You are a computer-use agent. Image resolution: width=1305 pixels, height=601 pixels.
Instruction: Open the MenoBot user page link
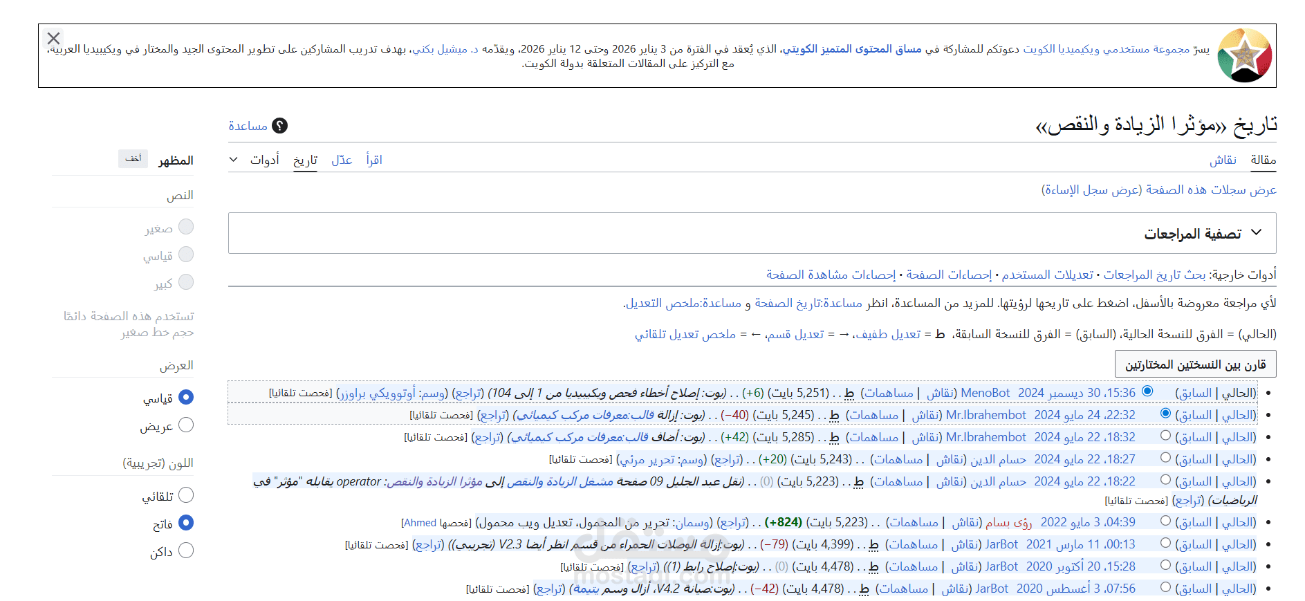click(x=985, y=393)
